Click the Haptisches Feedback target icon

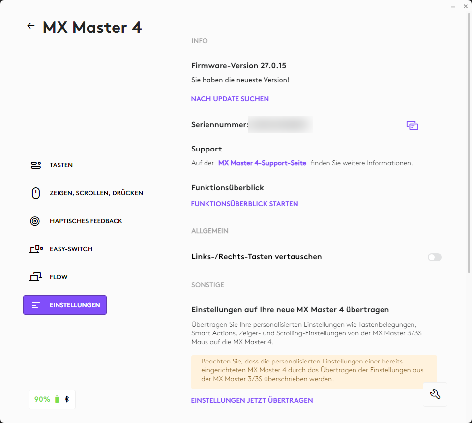click(x=35, y=221)
